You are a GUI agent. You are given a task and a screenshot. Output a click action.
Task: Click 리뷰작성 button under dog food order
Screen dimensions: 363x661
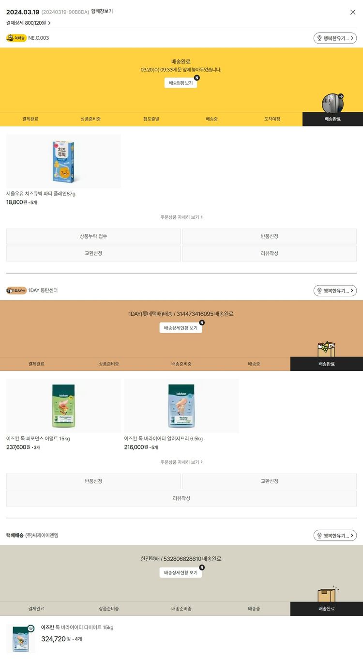181,498
